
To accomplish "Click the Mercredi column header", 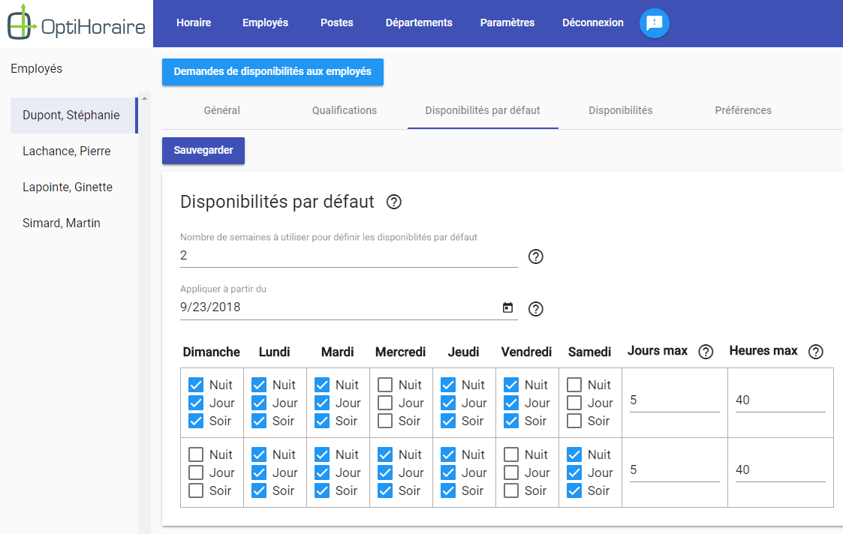I will (x=401, y=352).
